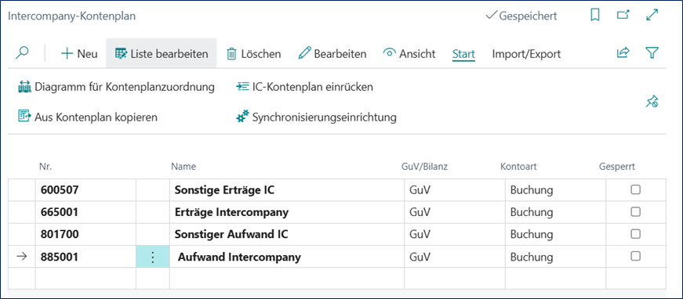This screenshot has height=299, width=683.
Task: Click Löschen to delete row
Action: [x=253, y=54]
